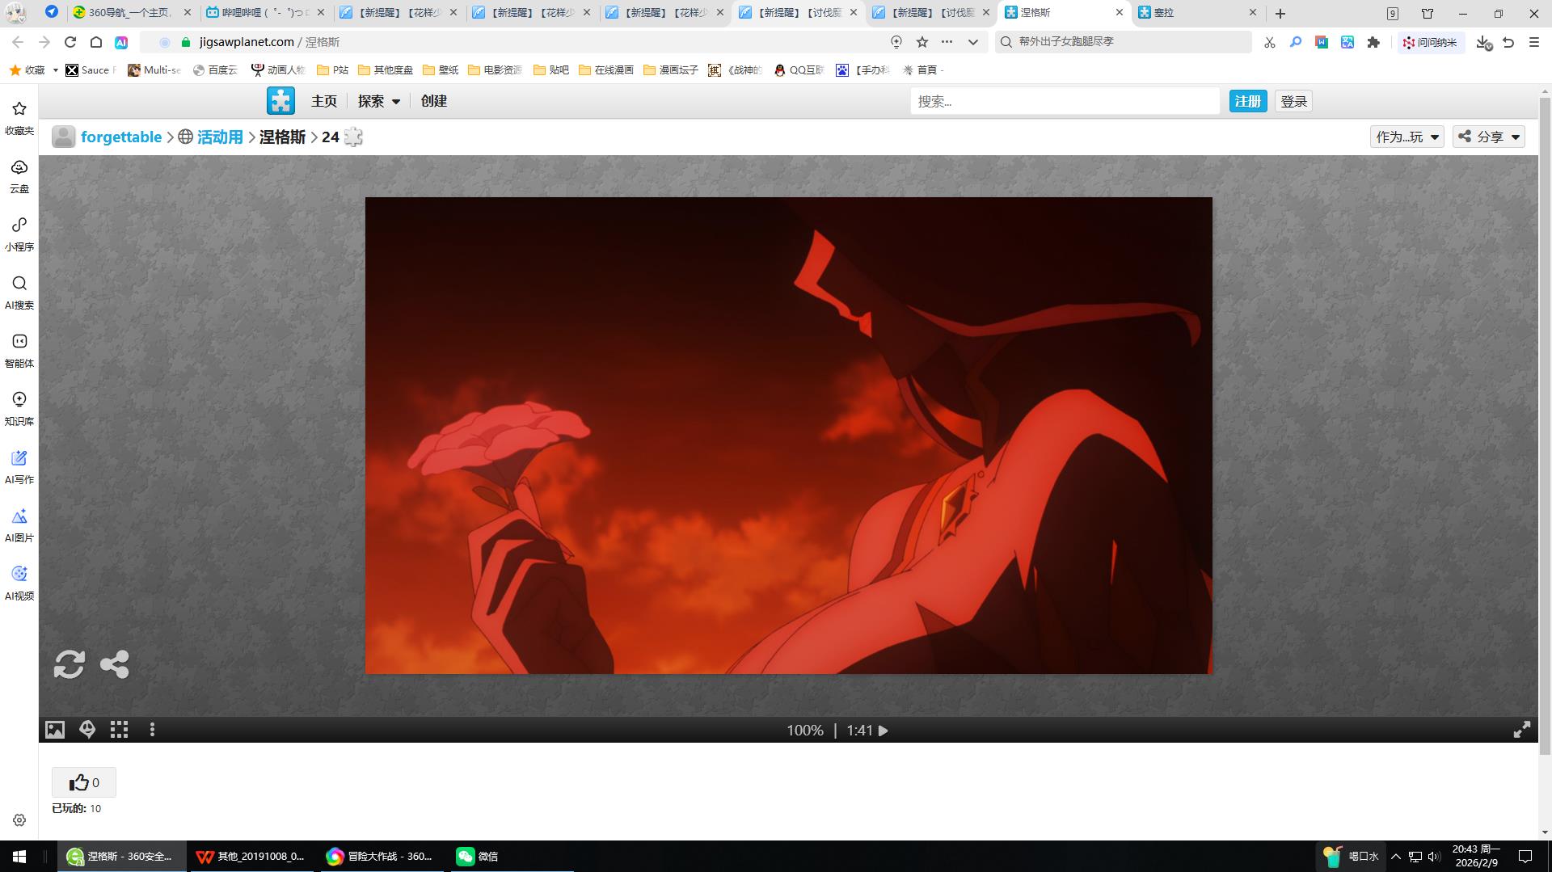Expand the 分享 dropdown
This screenshot has width=1552, height=872.
click(x=1488, y=137)
